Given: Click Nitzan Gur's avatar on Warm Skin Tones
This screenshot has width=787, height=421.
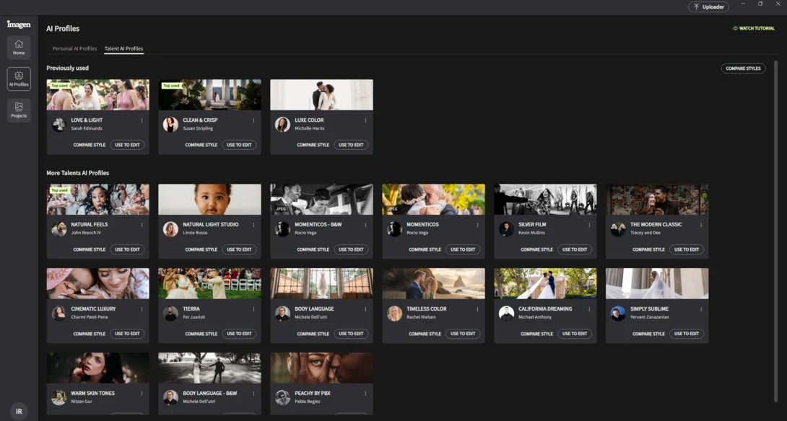Looking at the screenshot, I should click(58, 397).
